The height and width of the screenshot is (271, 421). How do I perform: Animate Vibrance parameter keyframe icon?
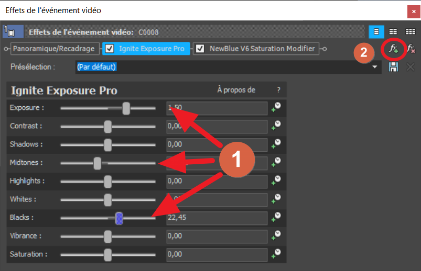click(276, 235)
